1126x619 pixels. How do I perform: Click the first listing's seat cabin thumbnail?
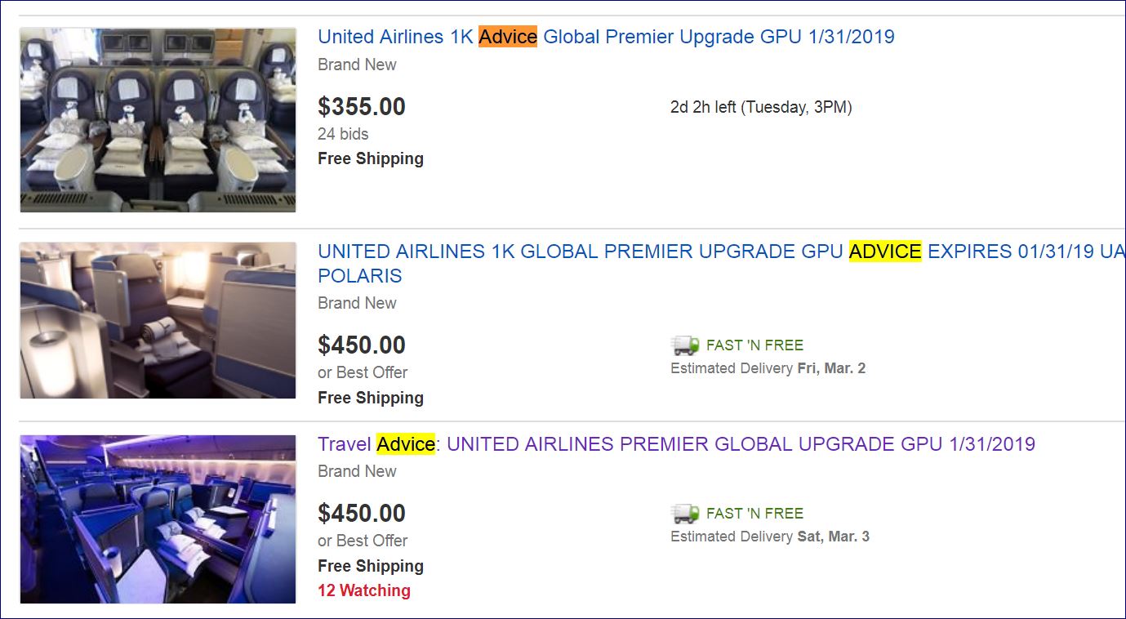pos(158,120)
